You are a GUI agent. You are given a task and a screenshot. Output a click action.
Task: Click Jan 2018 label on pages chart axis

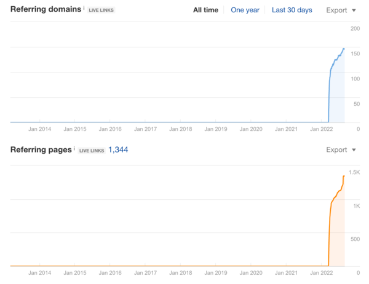180,273
